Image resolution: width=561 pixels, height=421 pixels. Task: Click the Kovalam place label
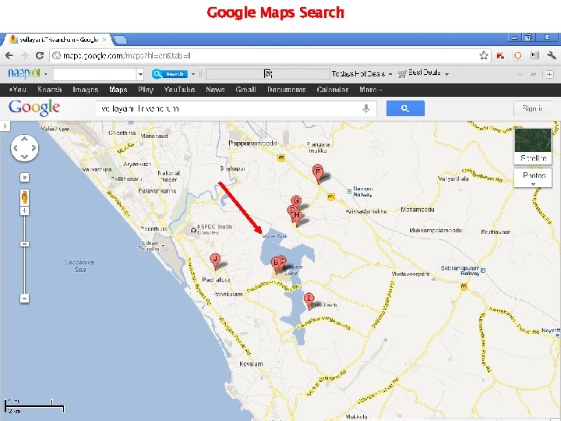(x=251, y=364)
